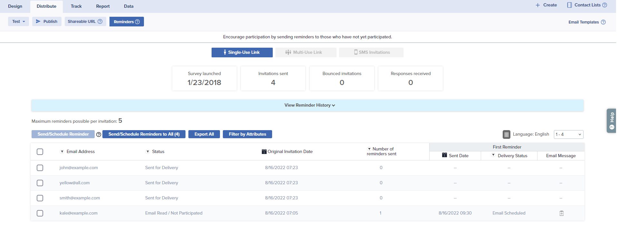Open the 1 - 4 page range dropdown
Image resolution: width=617 pixels, height=230 pixels.
[568, 134]
